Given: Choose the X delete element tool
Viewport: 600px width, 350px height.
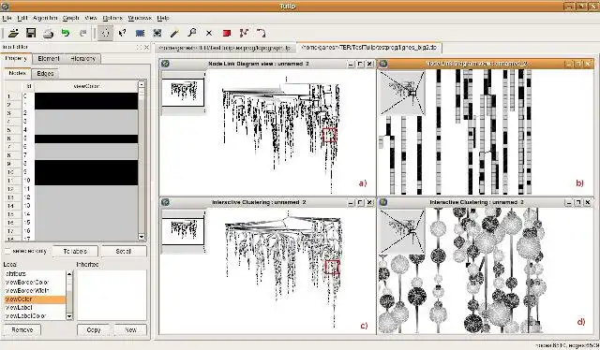Looking at the screenshot, I should coord(209,34).
